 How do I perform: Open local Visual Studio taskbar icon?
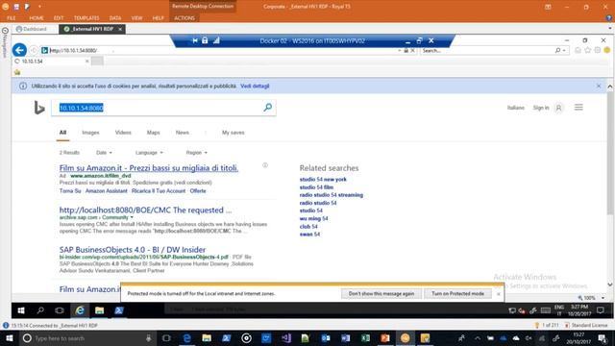tap(286, 337)
